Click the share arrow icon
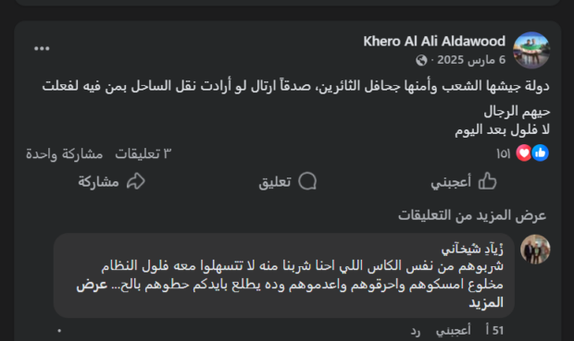 136,181
